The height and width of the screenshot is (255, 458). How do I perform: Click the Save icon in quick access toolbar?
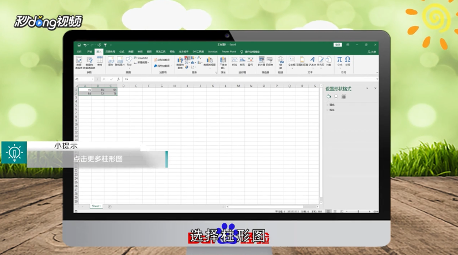click(79, 45)
